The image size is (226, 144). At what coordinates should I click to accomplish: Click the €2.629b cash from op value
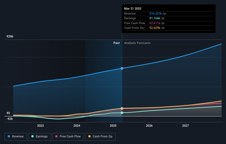(155, 28)
